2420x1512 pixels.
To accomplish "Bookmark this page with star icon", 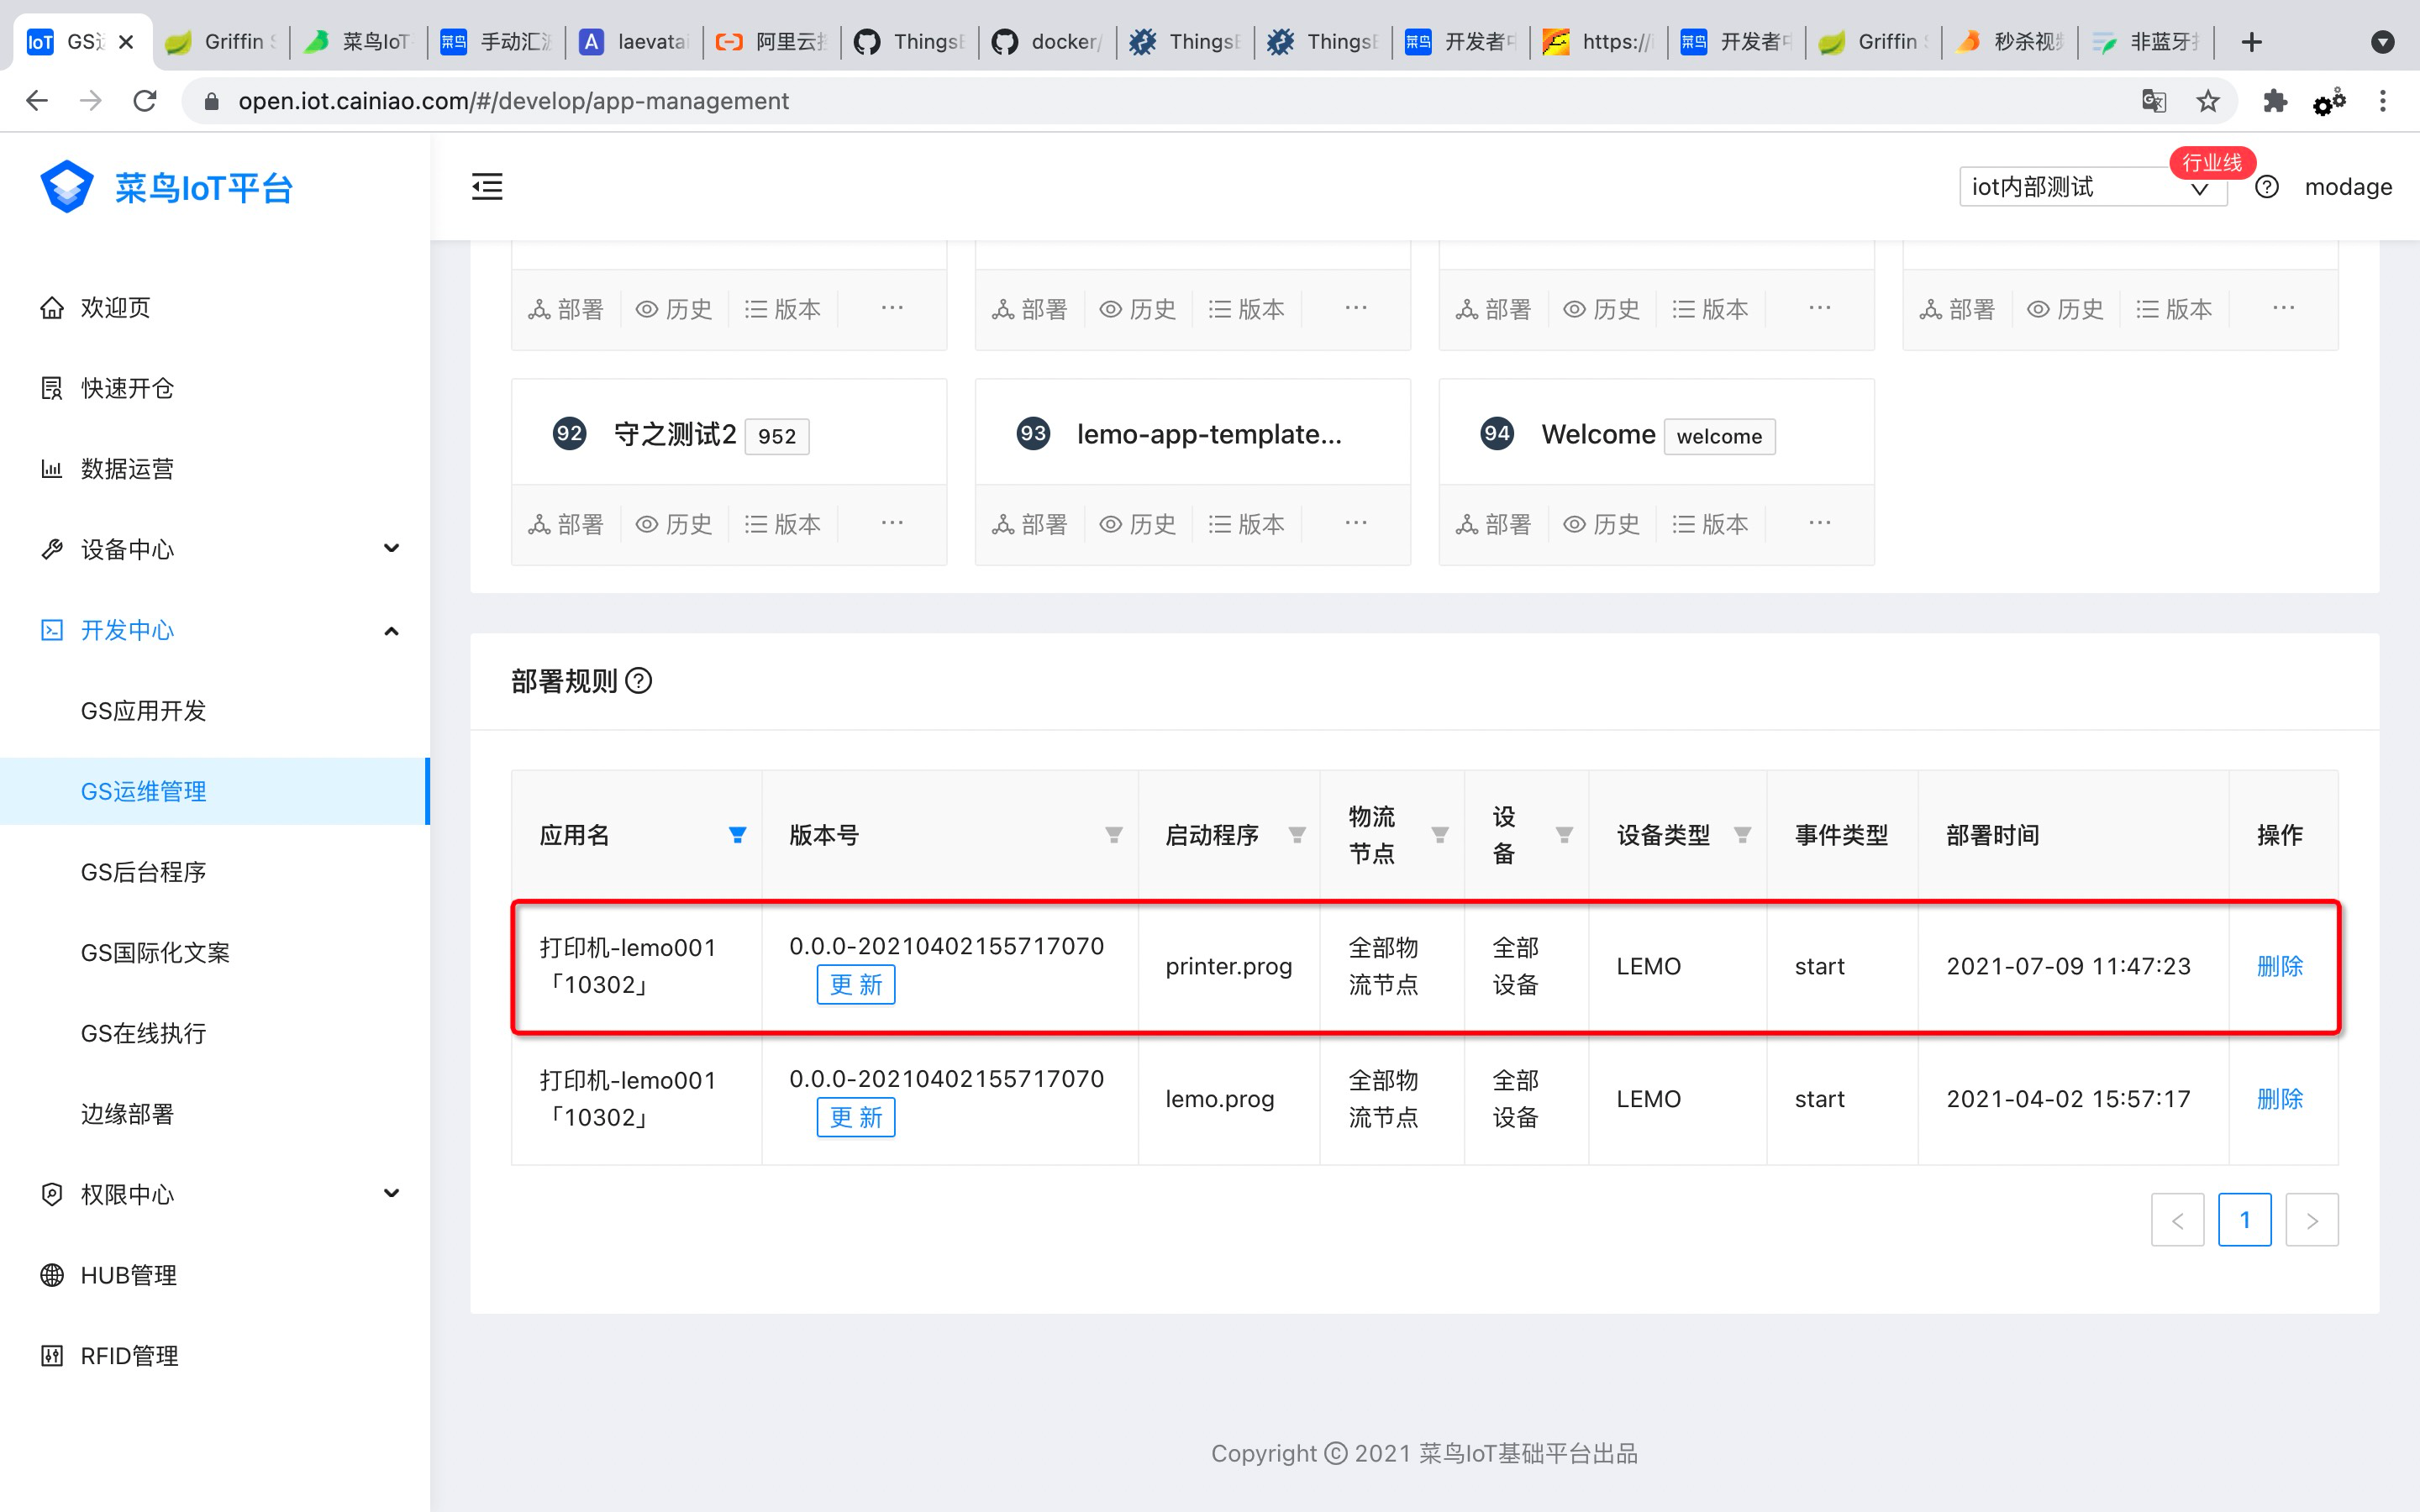I will point(2207,101).
